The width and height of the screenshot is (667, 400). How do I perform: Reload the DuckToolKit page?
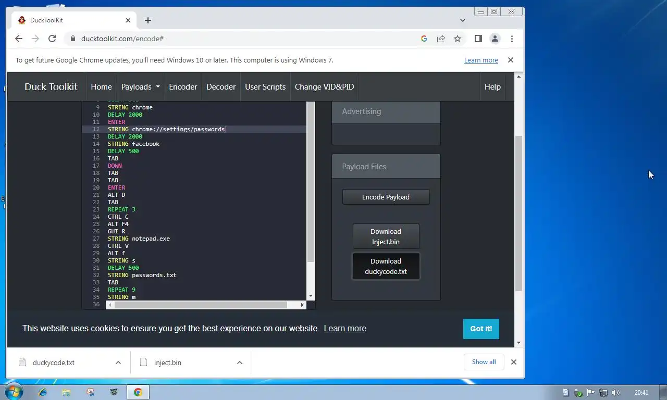tap(52, 39)
